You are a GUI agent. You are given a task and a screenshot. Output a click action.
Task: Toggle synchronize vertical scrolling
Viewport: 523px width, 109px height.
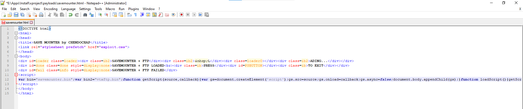point(115,15)
